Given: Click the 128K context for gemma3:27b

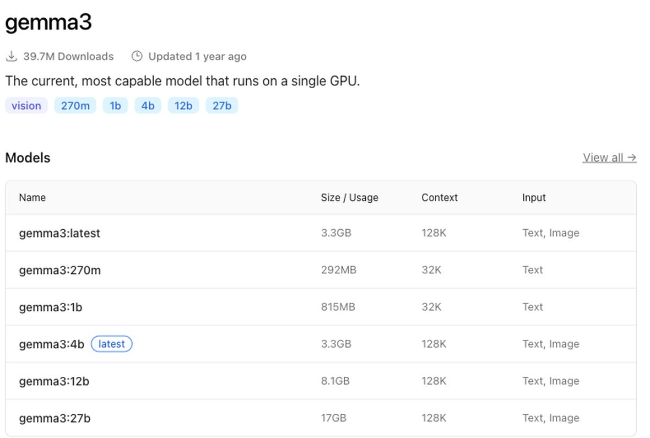Looking at the screenshot, I should point(434,418).
